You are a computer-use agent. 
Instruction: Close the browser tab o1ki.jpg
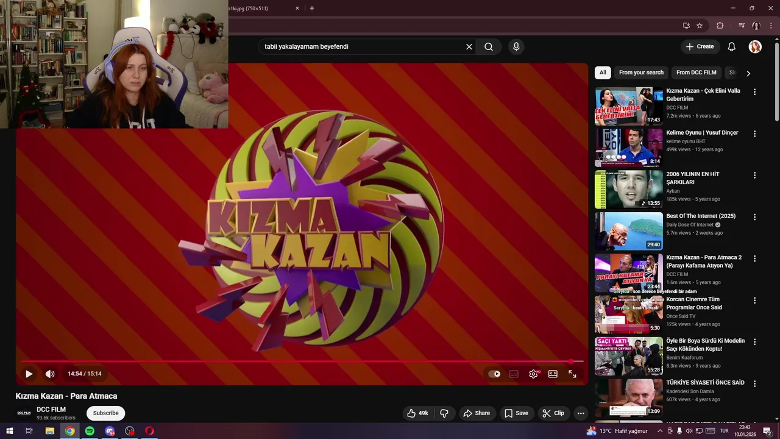(297, 9)
